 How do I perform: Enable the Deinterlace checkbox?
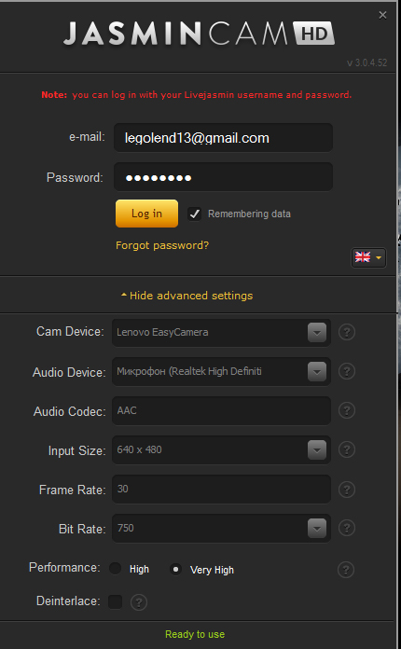[x=115, y=601]
